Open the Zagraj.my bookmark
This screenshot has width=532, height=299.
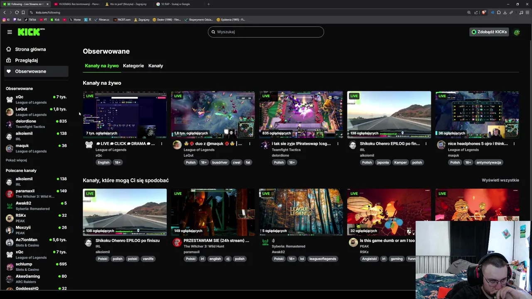pyautogui.click(x=142, y=20)
